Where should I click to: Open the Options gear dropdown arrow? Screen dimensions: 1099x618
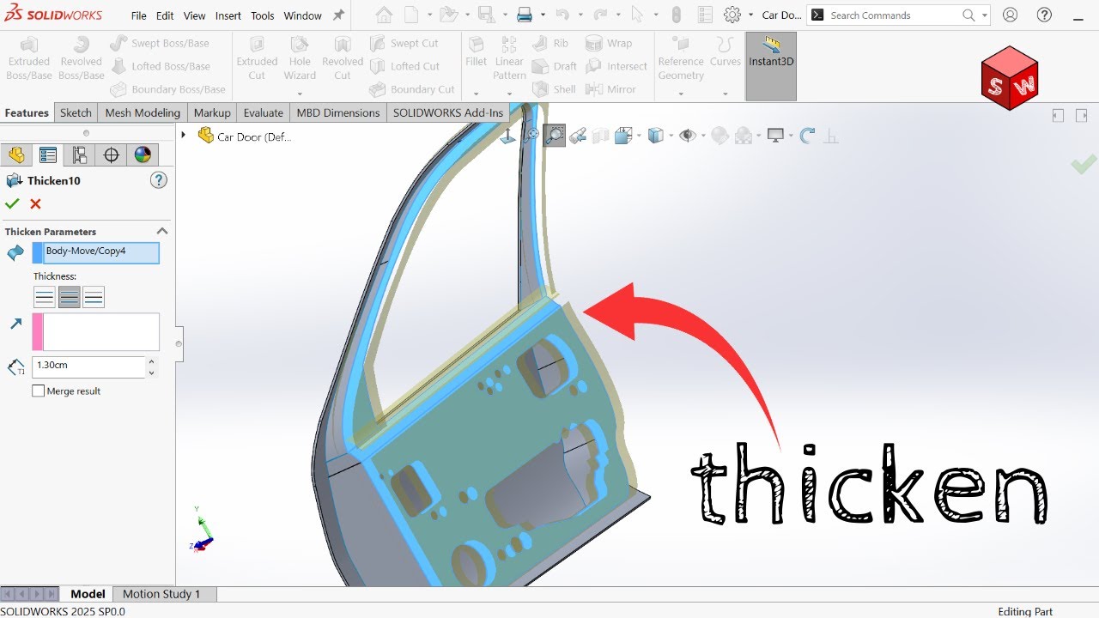point(750,15)
